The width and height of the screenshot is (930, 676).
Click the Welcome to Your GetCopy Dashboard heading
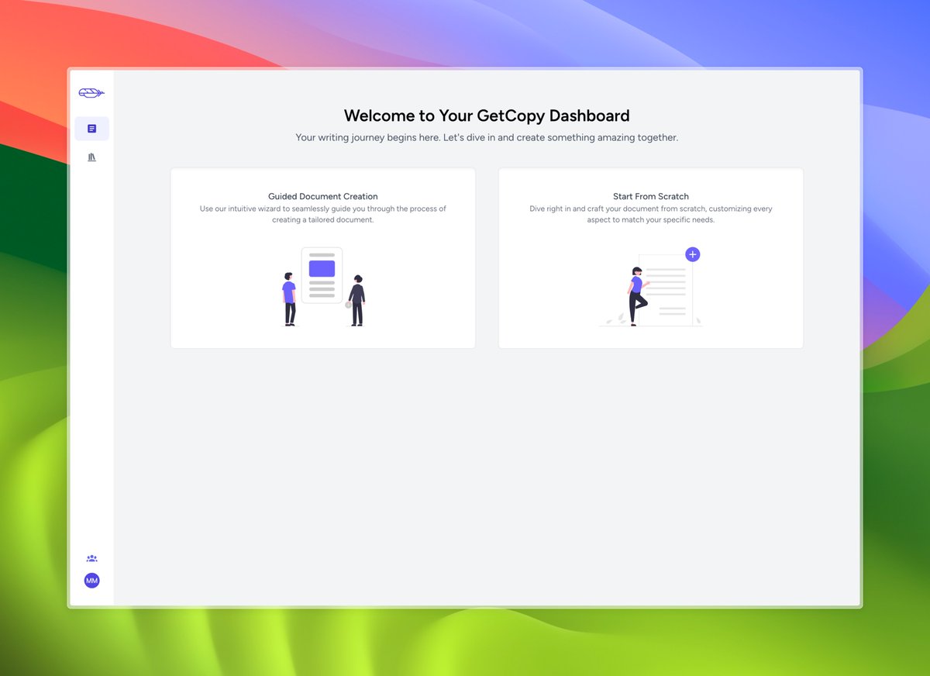tap(487, 116)
